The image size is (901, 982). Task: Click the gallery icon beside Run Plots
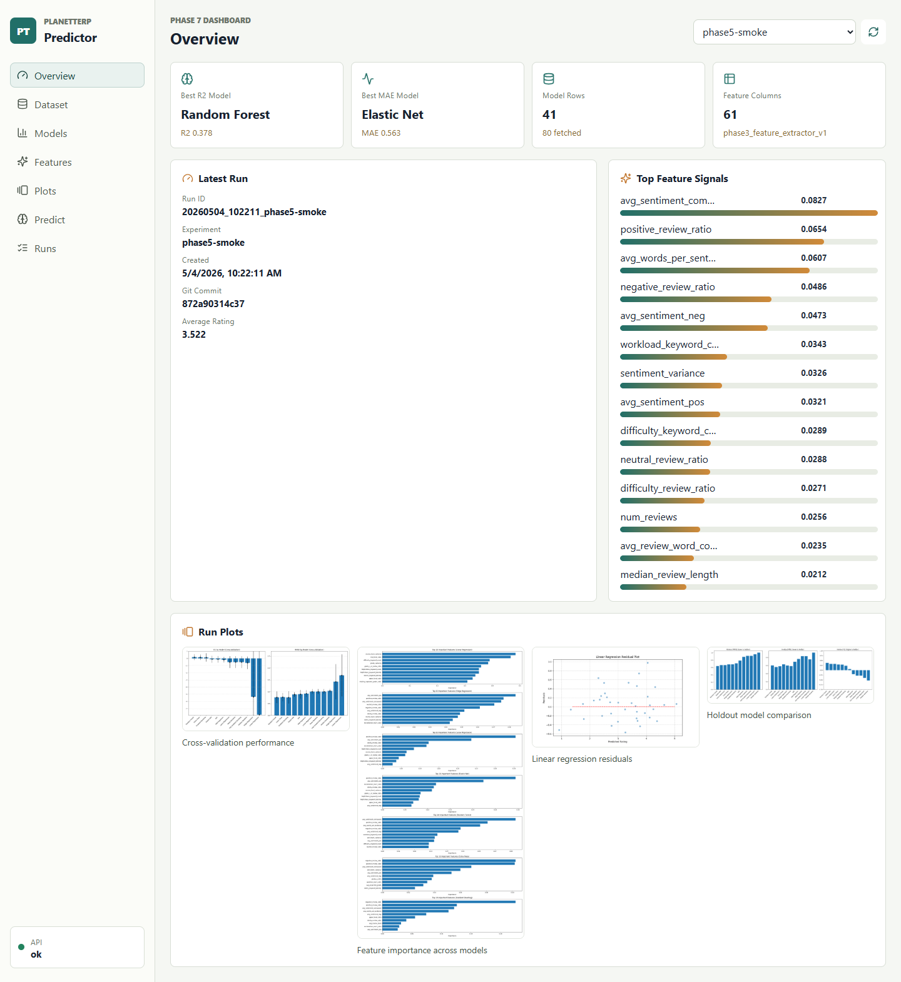(x=188, y=632)
